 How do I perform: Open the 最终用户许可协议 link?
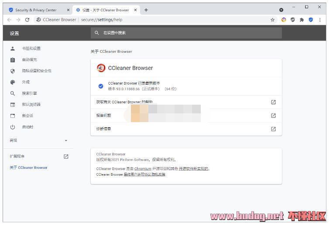click(137, 174)
